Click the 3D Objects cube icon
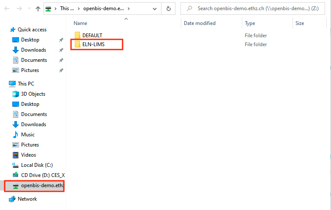The width and height of the screenshot is (331, 210). pos(16,94)
